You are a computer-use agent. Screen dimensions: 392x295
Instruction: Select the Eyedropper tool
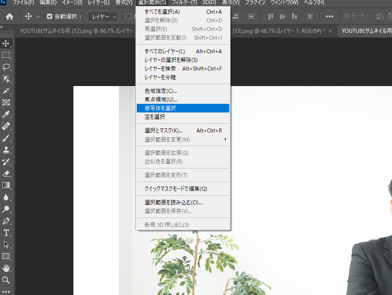(6, 114)
